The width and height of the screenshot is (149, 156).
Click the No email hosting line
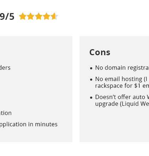(122, 79)
